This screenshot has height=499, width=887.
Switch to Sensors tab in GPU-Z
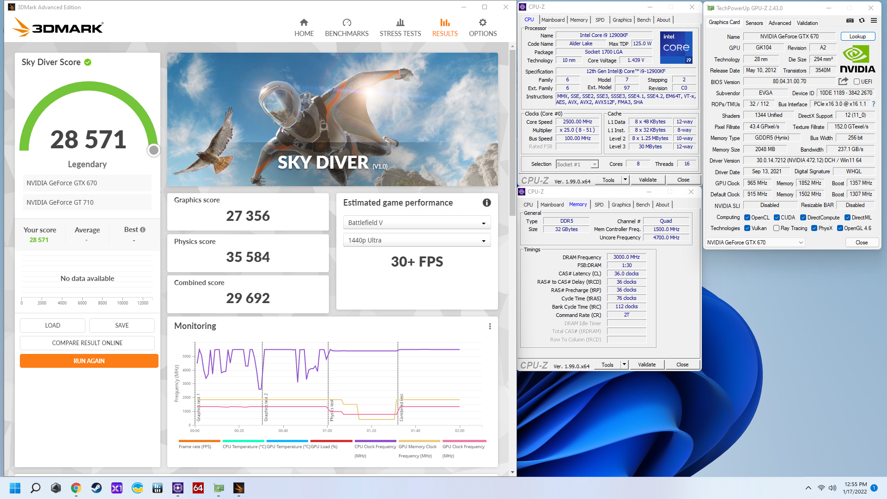[754, 23]
